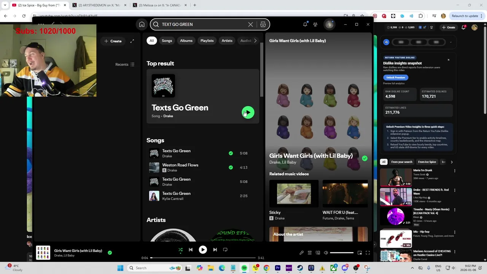Click the song progress bar
Screen dimensions: 487x274
pos(203,258)
